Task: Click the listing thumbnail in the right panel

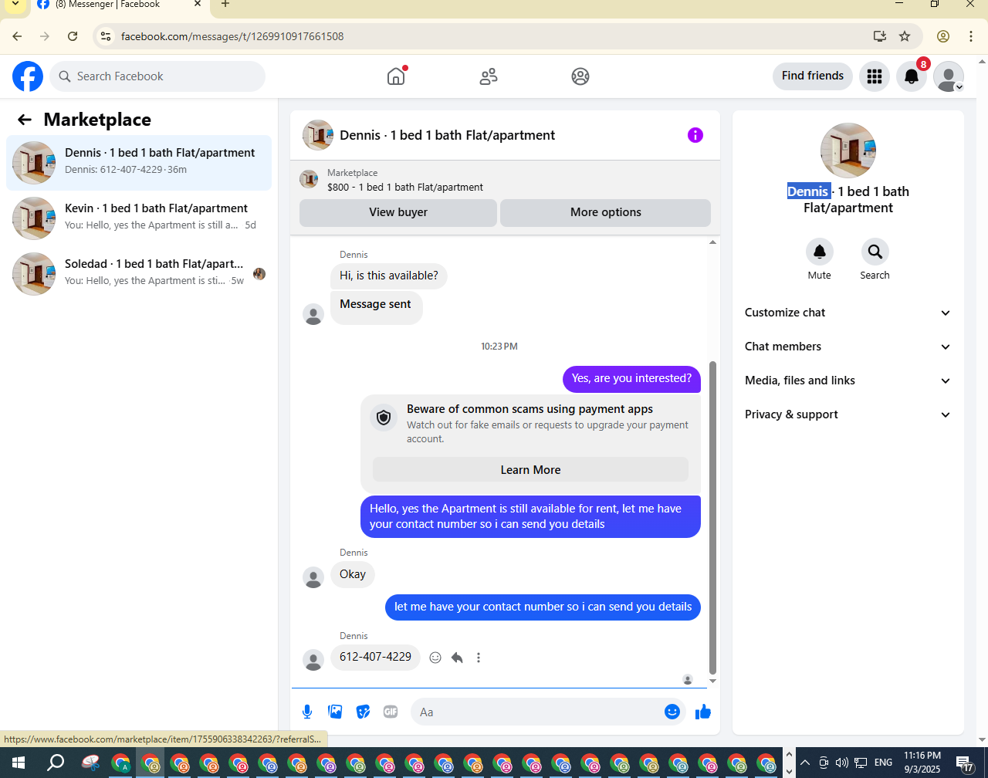Action: 848,151
